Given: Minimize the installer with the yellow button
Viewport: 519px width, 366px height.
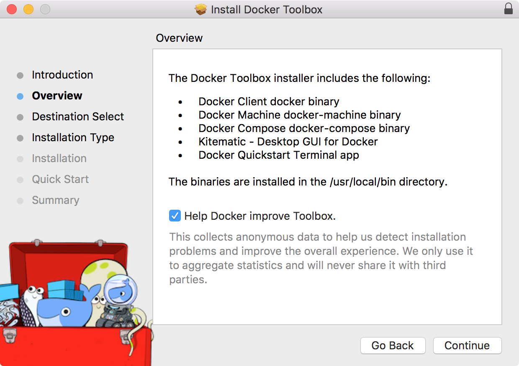Looking at the screenshot, I should click(28, 9).
